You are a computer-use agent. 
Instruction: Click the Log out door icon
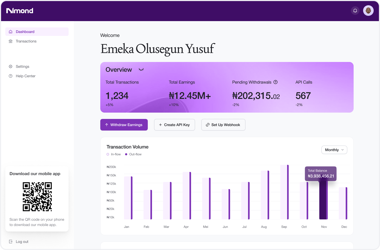click(11, 242)
